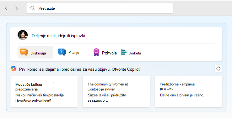Viewport: 232px width, 118px height.
Task: Click the purple Pohvale ribbon icon
Action: 96,52
